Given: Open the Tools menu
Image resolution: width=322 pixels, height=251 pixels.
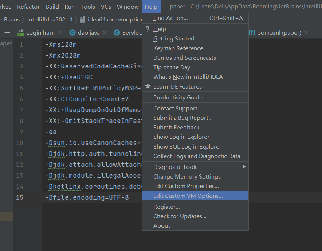Looking at the screenshot, I should tap(88, 7).
